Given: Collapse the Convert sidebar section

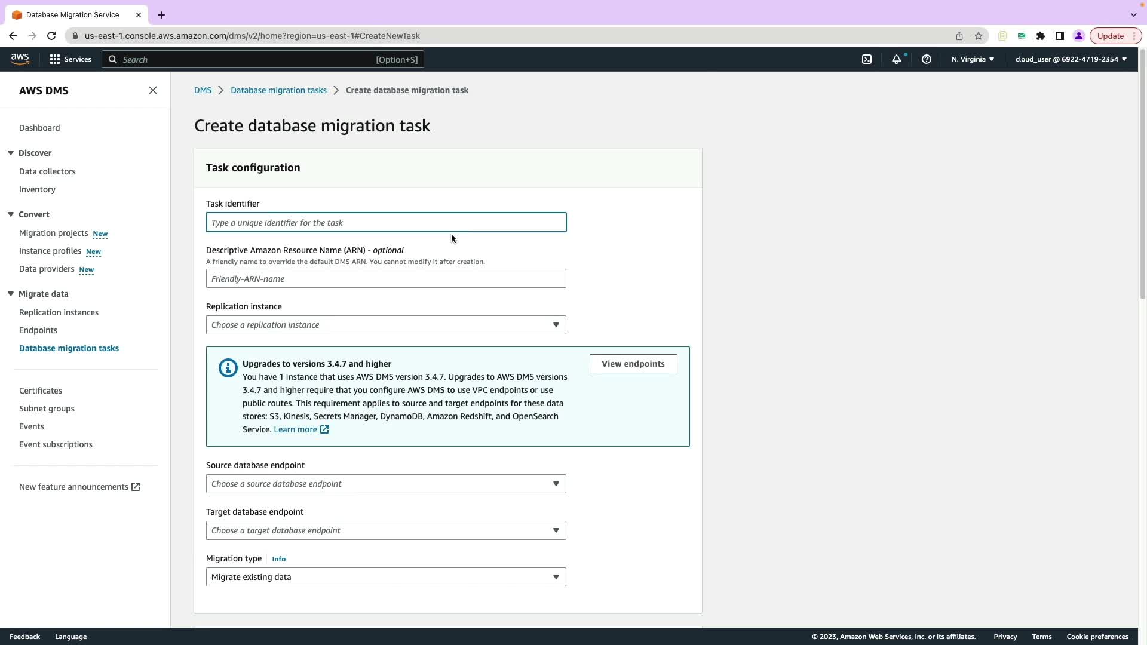Looking at the screenshot, I should [x=11, y=214].
